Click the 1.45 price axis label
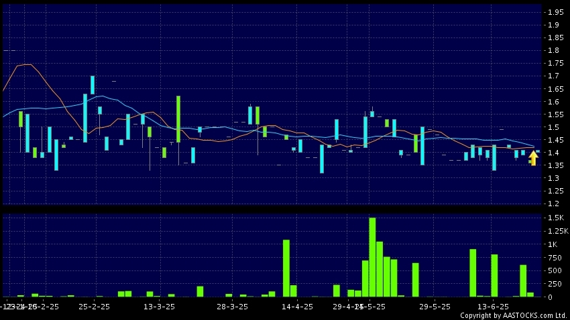The image size is (570, 320). [x=555, y=140]
